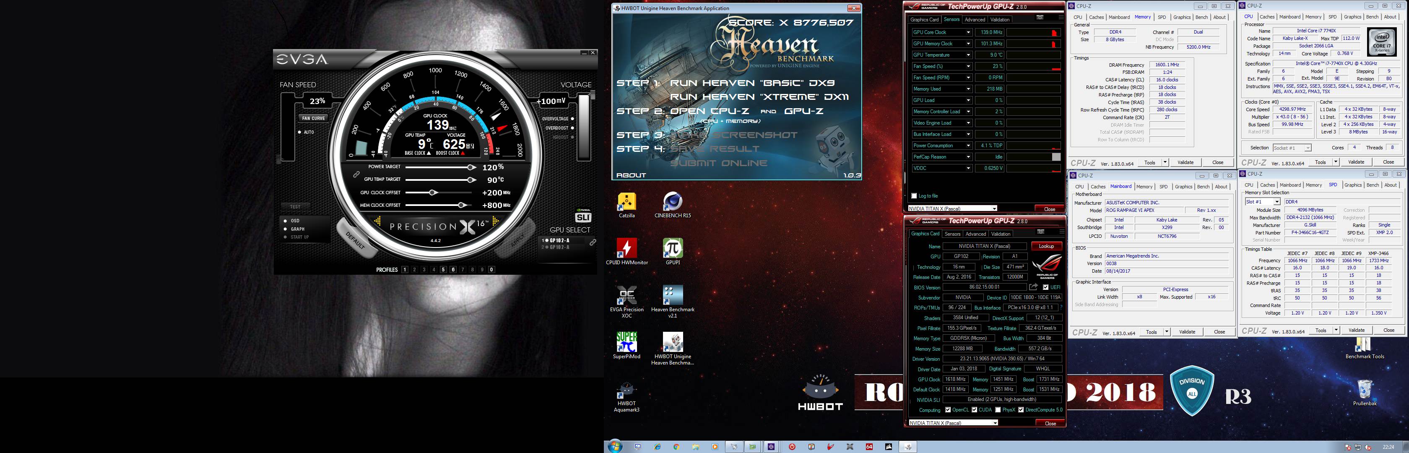Expand the Power Consumption sensor dropdown
The height and width of the screenshot is (453, 1409).
968,146
